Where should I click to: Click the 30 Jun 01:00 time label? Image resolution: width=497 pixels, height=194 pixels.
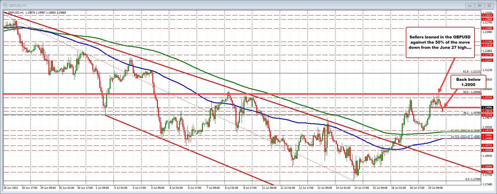point(66,188)
